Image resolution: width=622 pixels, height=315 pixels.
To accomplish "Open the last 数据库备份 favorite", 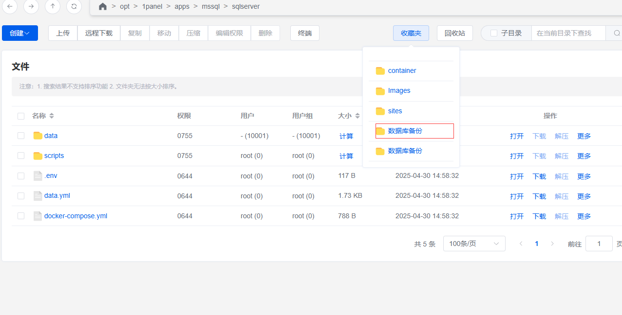I will [405, 151].
